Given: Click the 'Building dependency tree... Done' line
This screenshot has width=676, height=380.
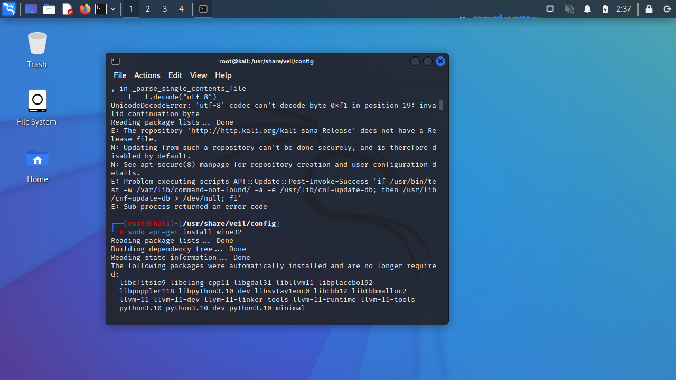Looking at the screenshot, I should tap(179, 249).
